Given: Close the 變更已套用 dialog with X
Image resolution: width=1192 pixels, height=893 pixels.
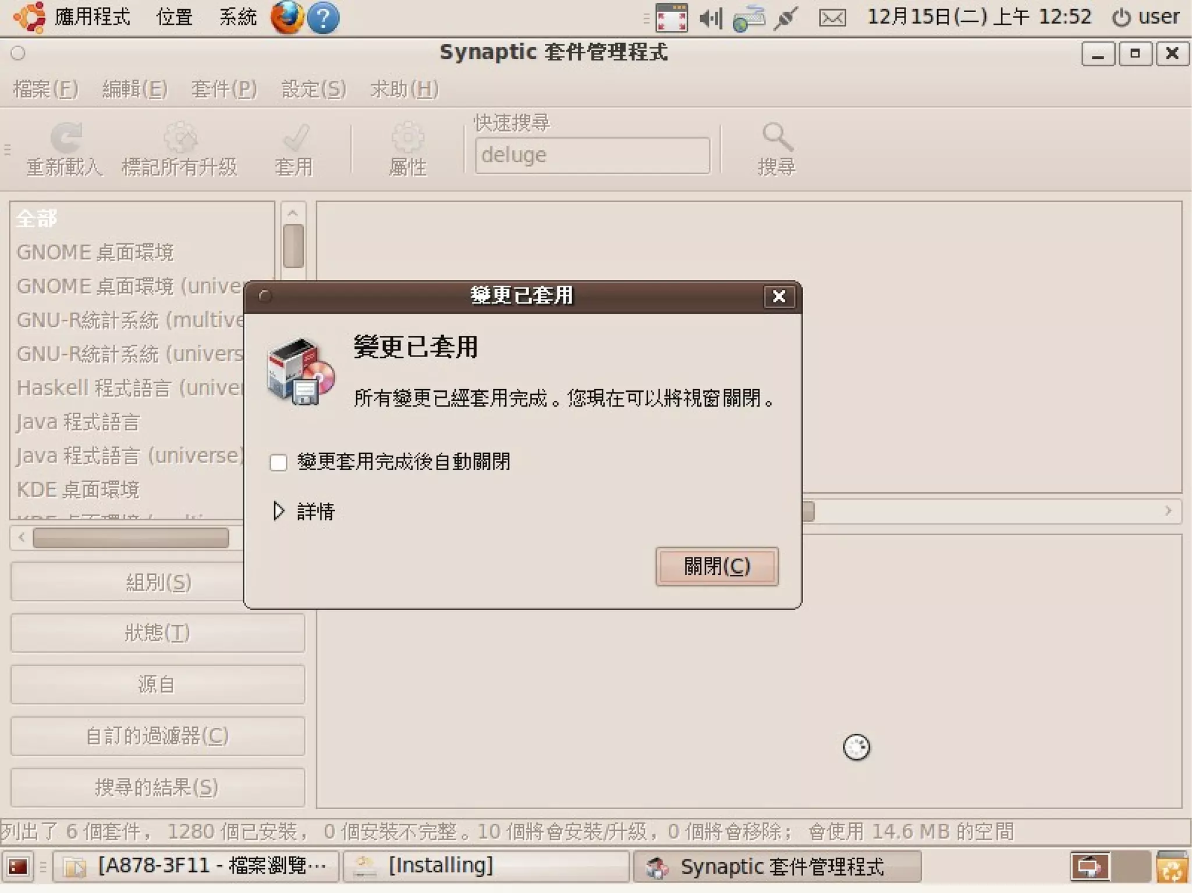Looking at the screenshot, I should tap(779, 296).
